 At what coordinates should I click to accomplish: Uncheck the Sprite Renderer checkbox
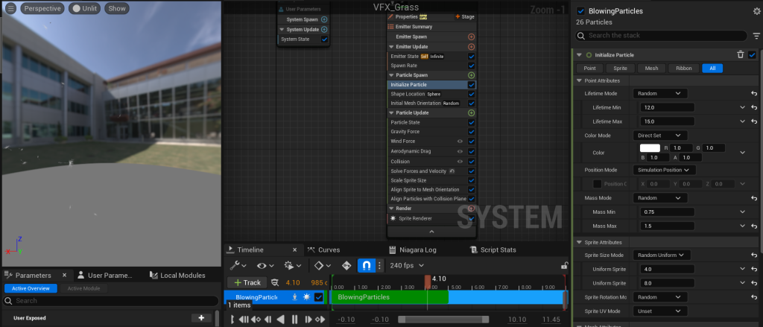tap(471, 219)
